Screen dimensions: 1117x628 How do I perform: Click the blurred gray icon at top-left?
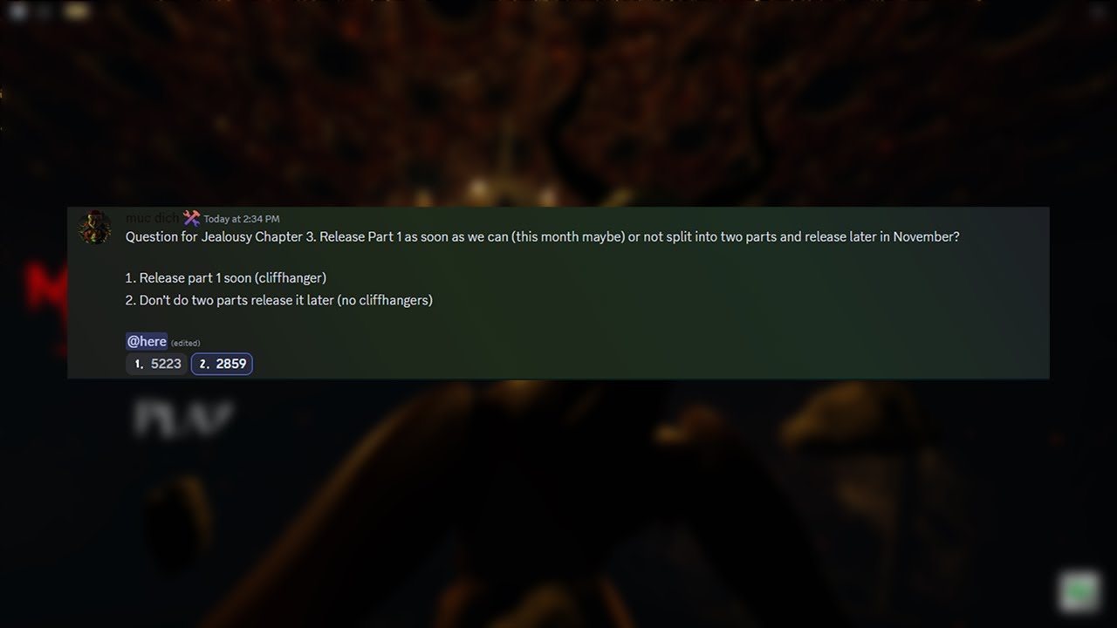coord(19,11)
